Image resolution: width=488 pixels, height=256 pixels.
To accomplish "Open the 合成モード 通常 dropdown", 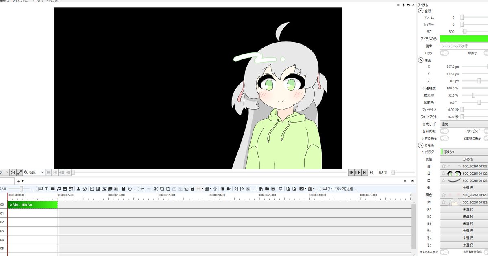I will pyautogui.click(x=464, y=124).
